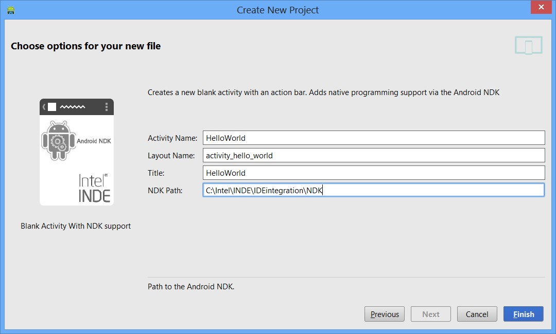This screenshot has height=334, width=556.
Task: Click the phone and tablet form factor icon
Action: tap(528, 45)
